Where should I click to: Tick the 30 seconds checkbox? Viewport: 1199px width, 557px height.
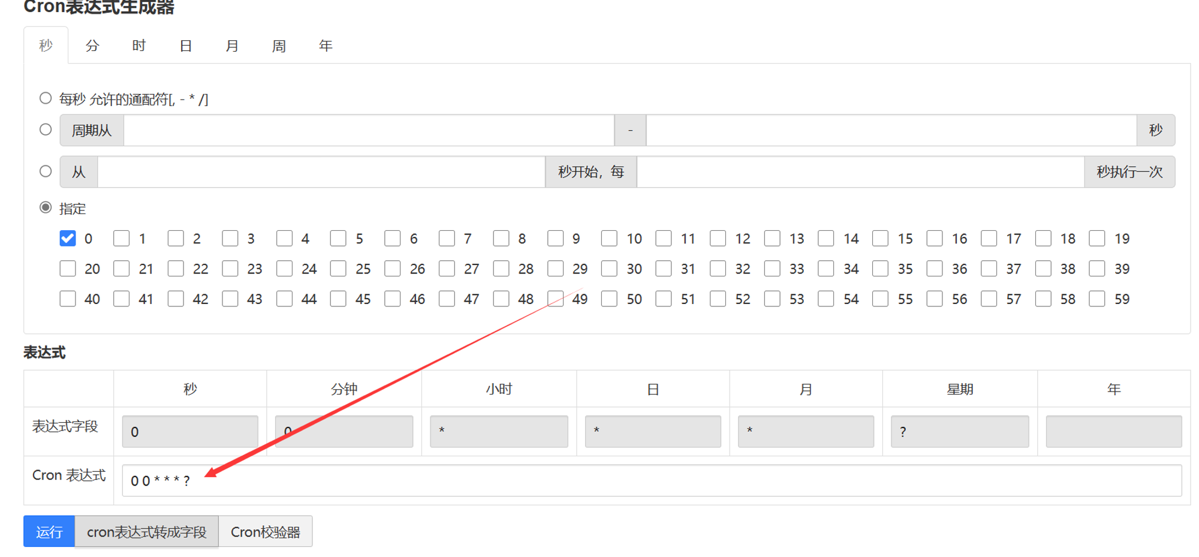(x=609, y=269)
